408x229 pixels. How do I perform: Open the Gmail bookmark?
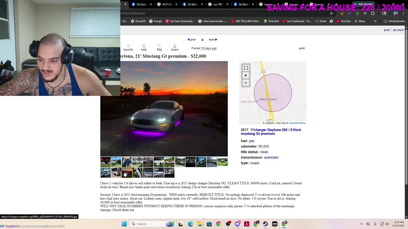(320, 21)
